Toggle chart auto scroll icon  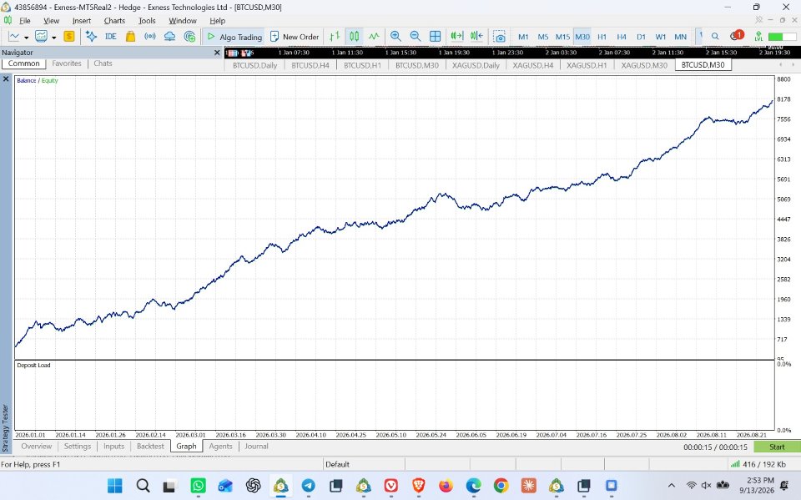tap(456, 36)
